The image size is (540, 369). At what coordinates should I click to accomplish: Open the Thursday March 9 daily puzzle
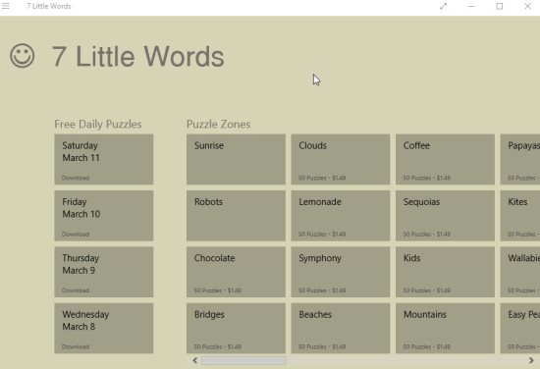click(x=104, y=272)
